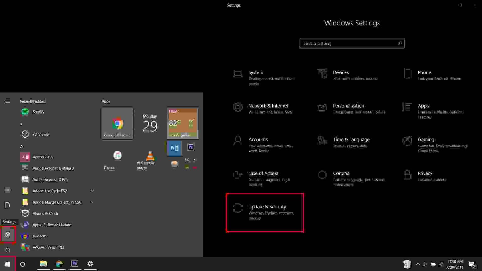
Task: Open Apps settings category
Action: tap(433, 111)
